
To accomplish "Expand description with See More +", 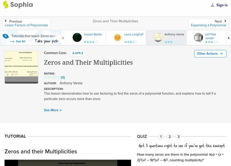I will (x=53, y=110).
